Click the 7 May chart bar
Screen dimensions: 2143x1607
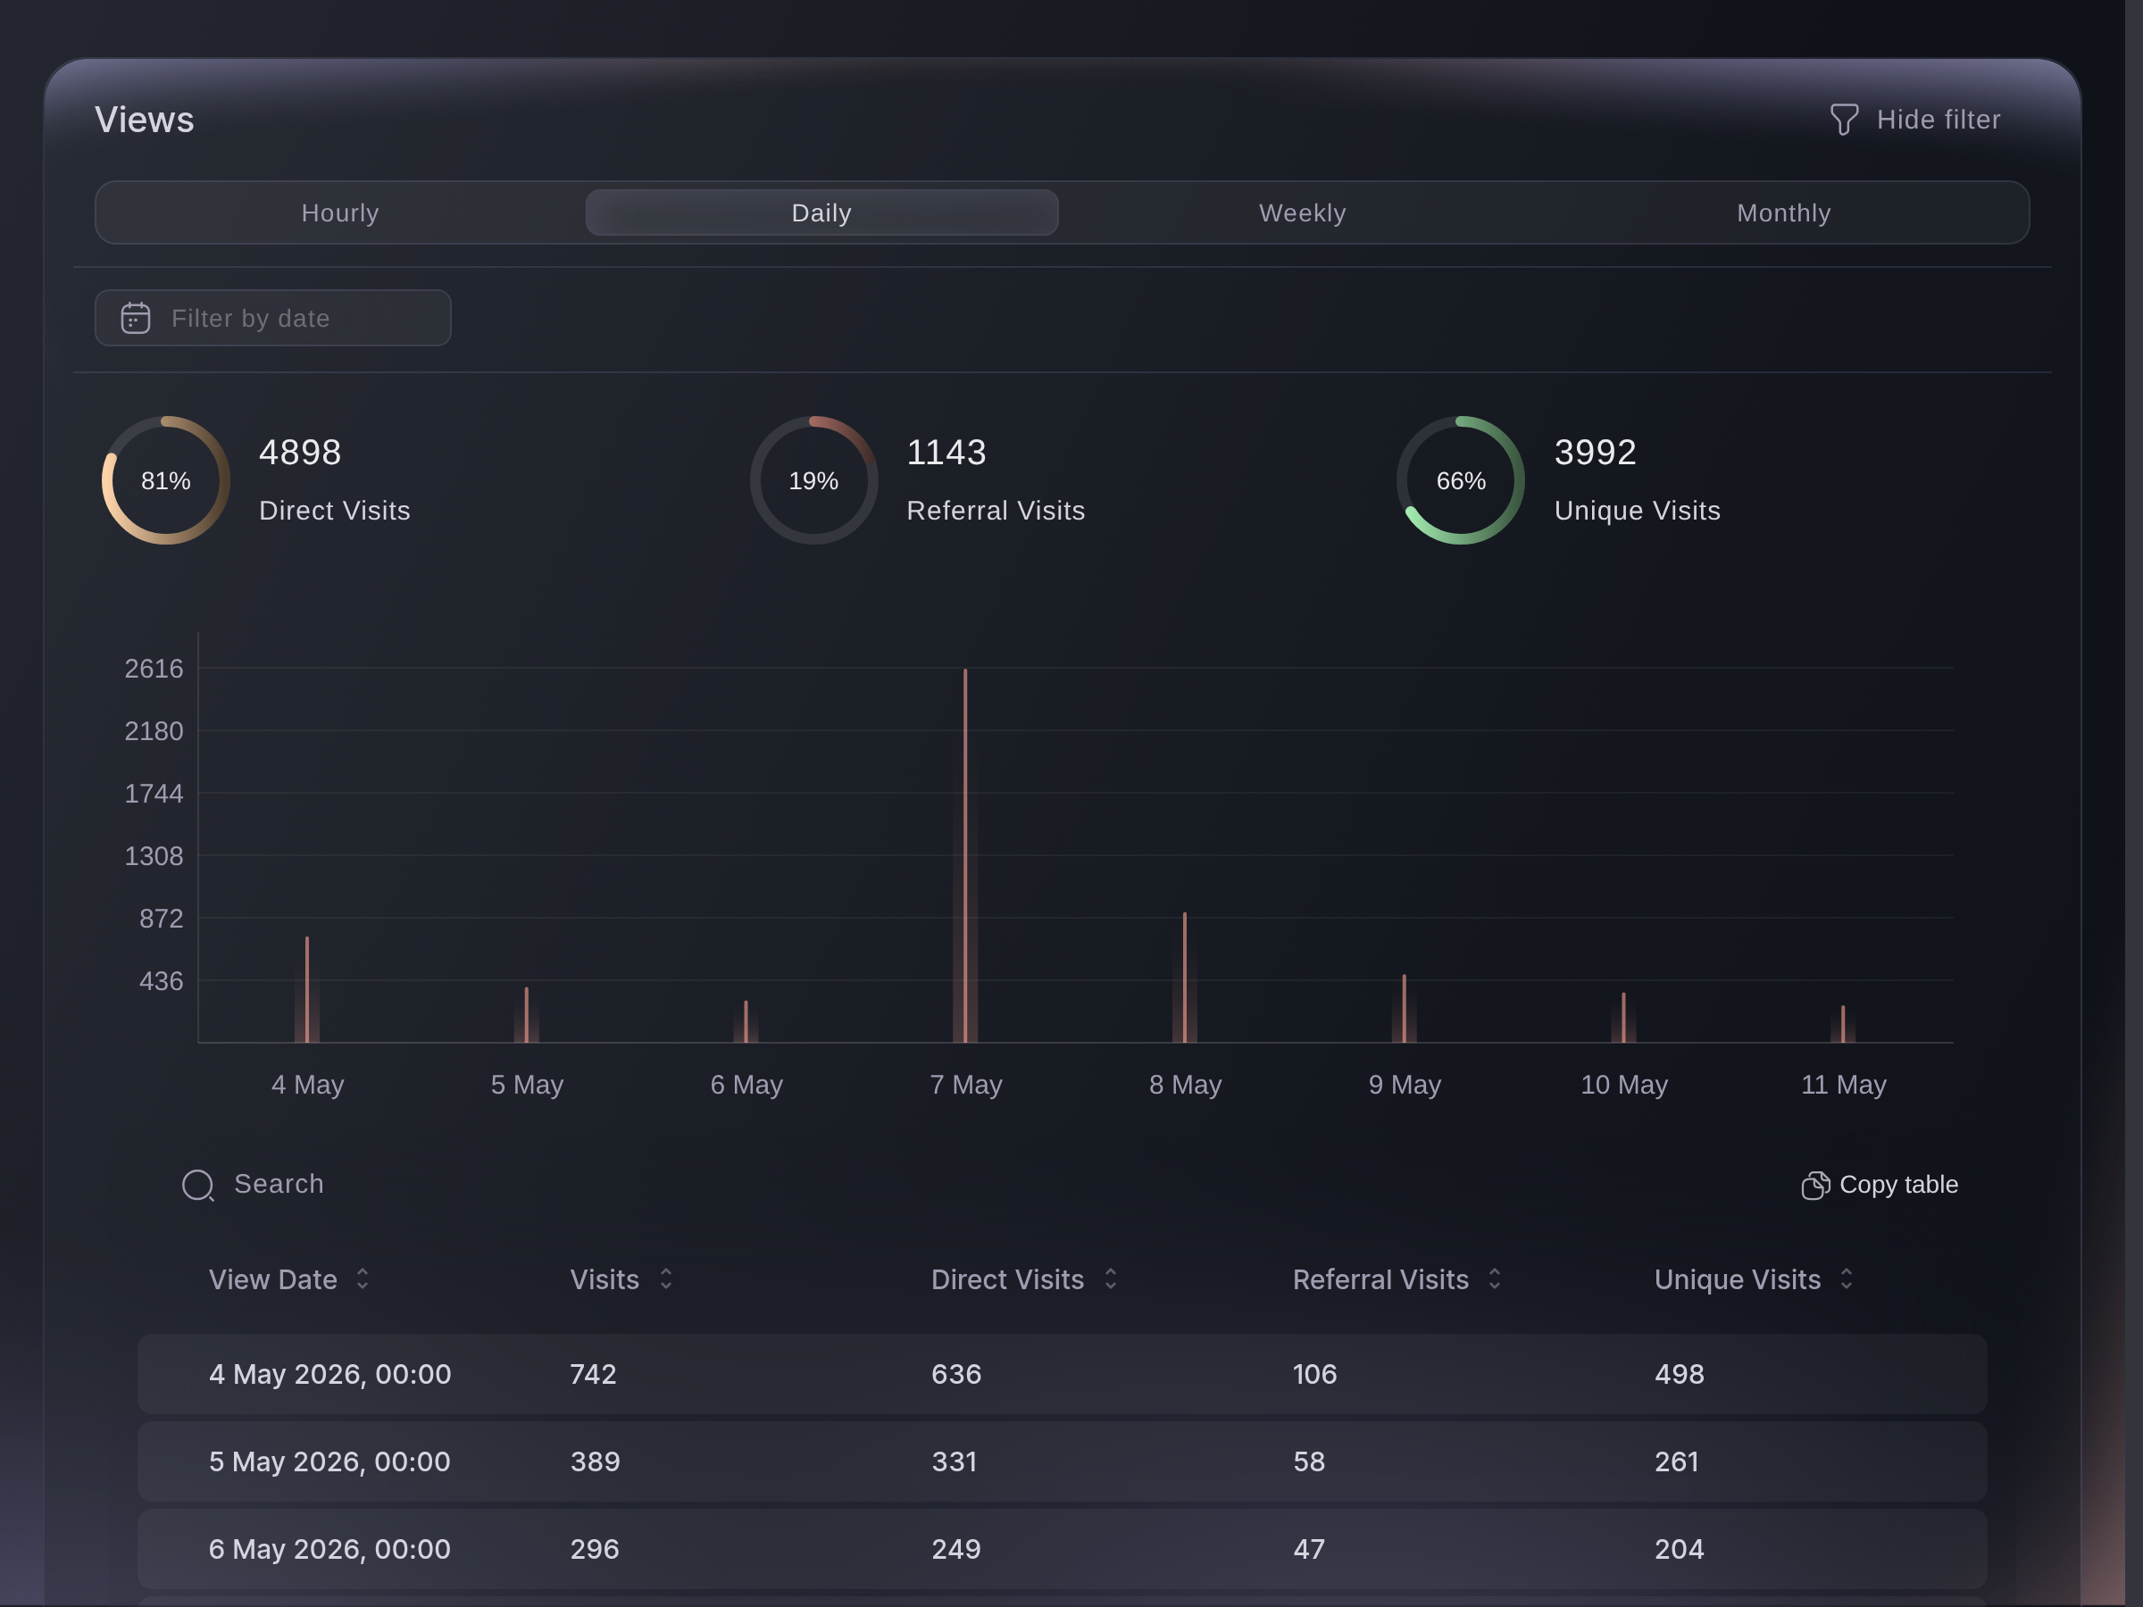pyautogui.click(x=965, y=855)
